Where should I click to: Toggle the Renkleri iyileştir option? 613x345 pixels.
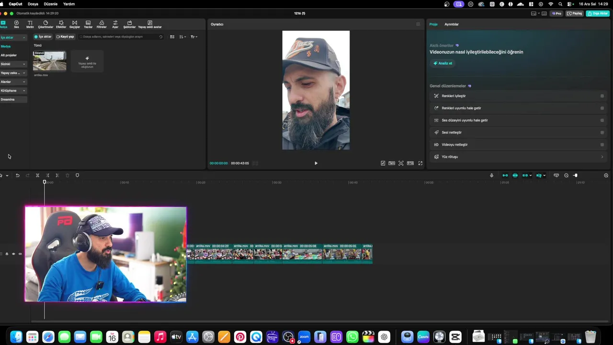602,96
